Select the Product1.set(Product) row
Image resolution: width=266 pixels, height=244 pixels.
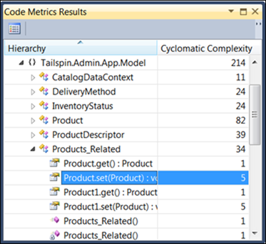126,206
